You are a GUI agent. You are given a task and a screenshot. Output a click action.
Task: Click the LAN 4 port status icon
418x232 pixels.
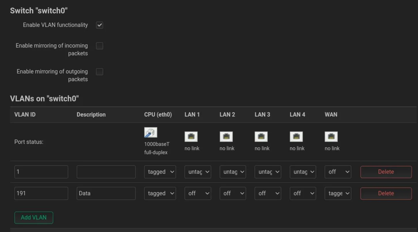tap(296, 137)
